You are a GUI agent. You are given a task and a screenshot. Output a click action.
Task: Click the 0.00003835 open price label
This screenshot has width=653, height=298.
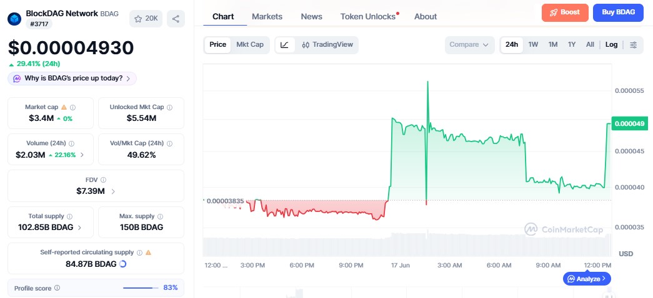224,201
